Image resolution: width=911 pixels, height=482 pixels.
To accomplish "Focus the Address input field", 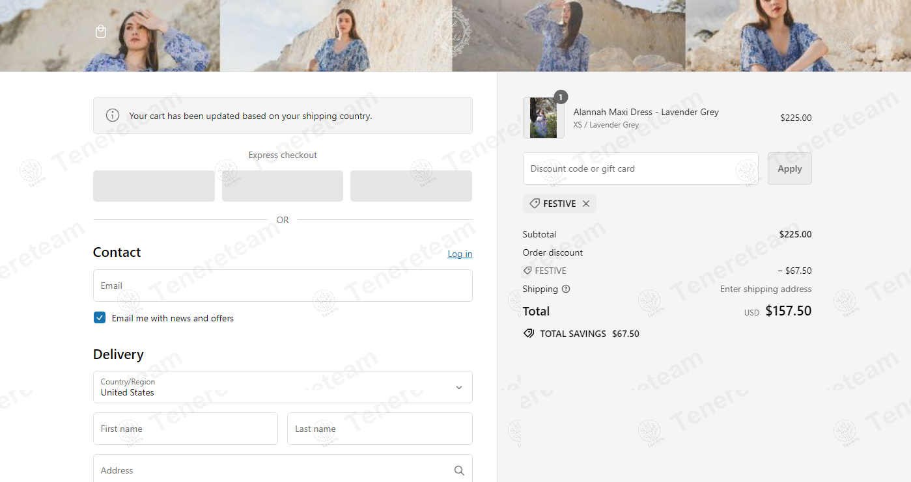I will click(x=283, y=470).
